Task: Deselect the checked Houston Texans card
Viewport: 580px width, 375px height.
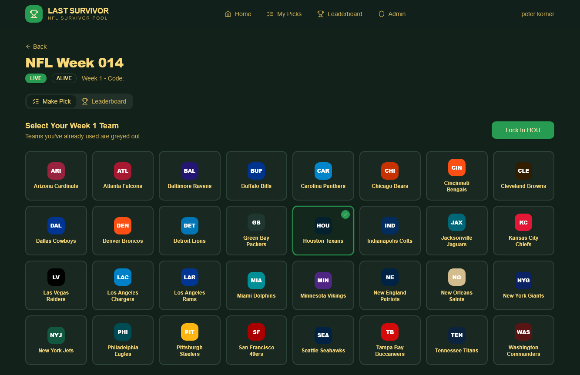Action: coord(323,231)
